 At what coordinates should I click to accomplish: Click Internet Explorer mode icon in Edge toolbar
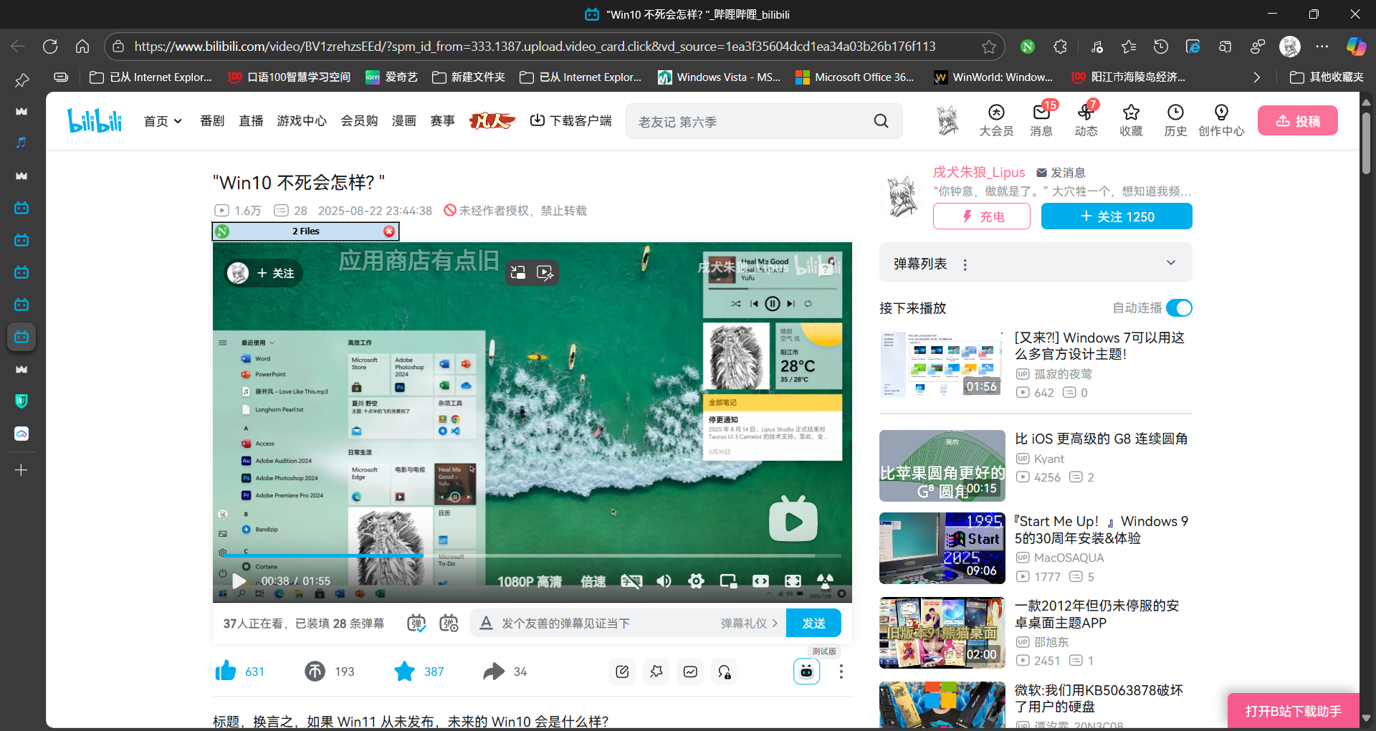1193,47
